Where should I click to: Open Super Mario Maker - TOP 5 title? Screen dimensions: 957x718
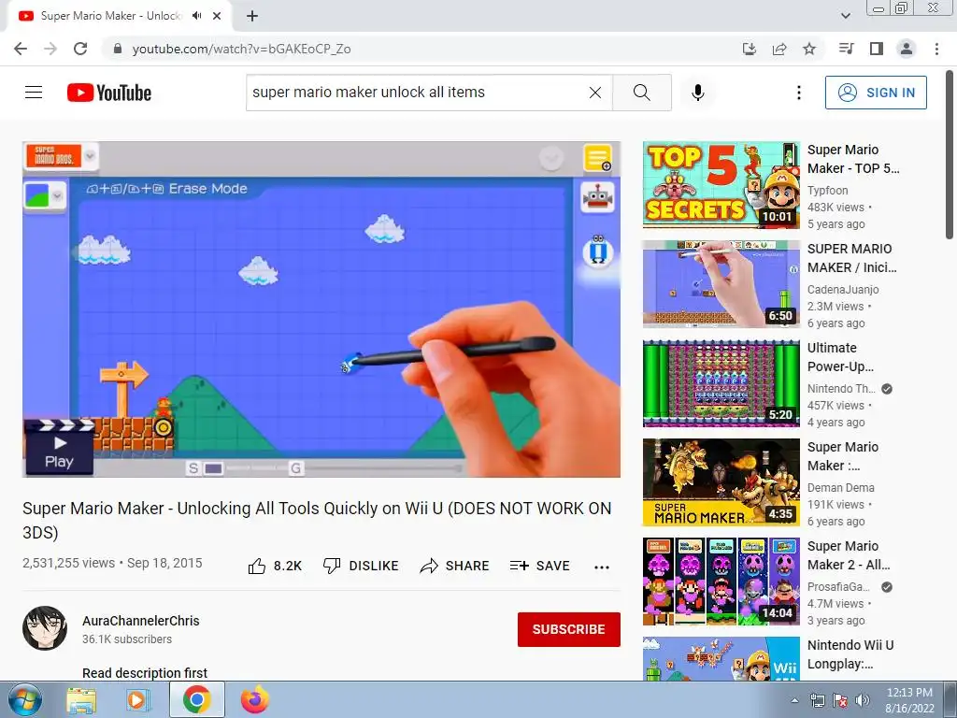click(853, 159)
